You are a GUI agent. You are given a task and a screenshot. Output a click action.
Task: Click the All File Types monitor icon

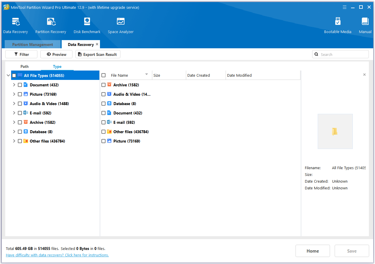click(20, 76)
